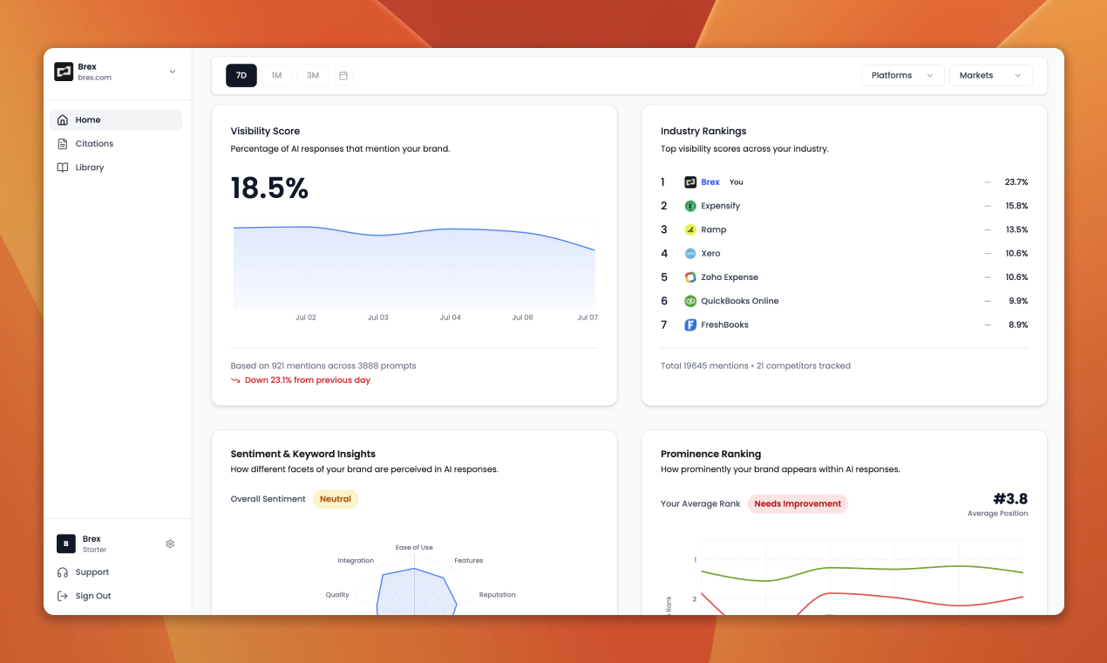
Task: Click 'Down 23.1% from previous day' text
Action: tap(308, 380)
